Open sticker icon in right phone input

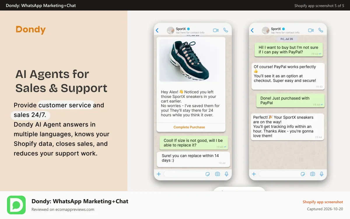[x=303, y=174]
